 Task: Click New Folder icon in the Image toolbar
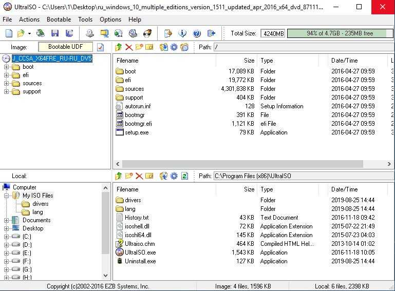pyautogui.click(x=139, y=47)
